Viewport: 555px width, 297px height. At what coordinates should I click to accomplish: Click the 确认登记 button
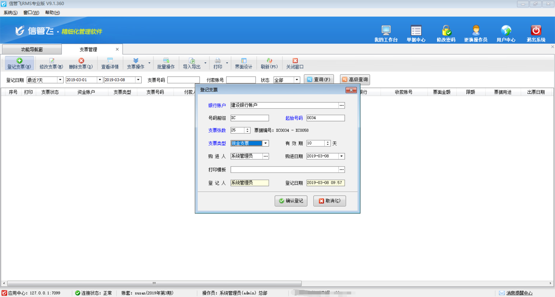[x=291, y=201]
